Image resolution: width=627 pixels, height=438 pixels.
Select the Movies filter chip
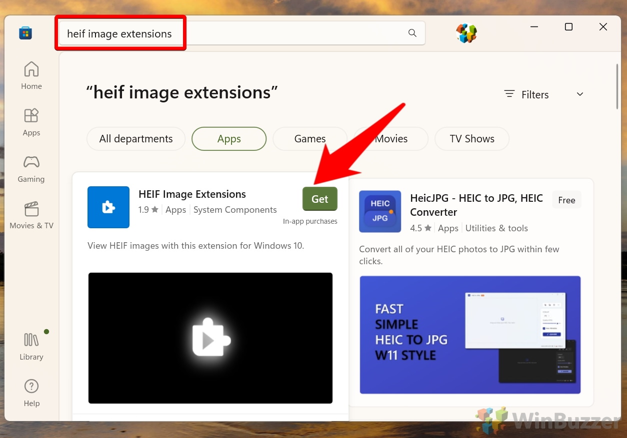[391, 139]
